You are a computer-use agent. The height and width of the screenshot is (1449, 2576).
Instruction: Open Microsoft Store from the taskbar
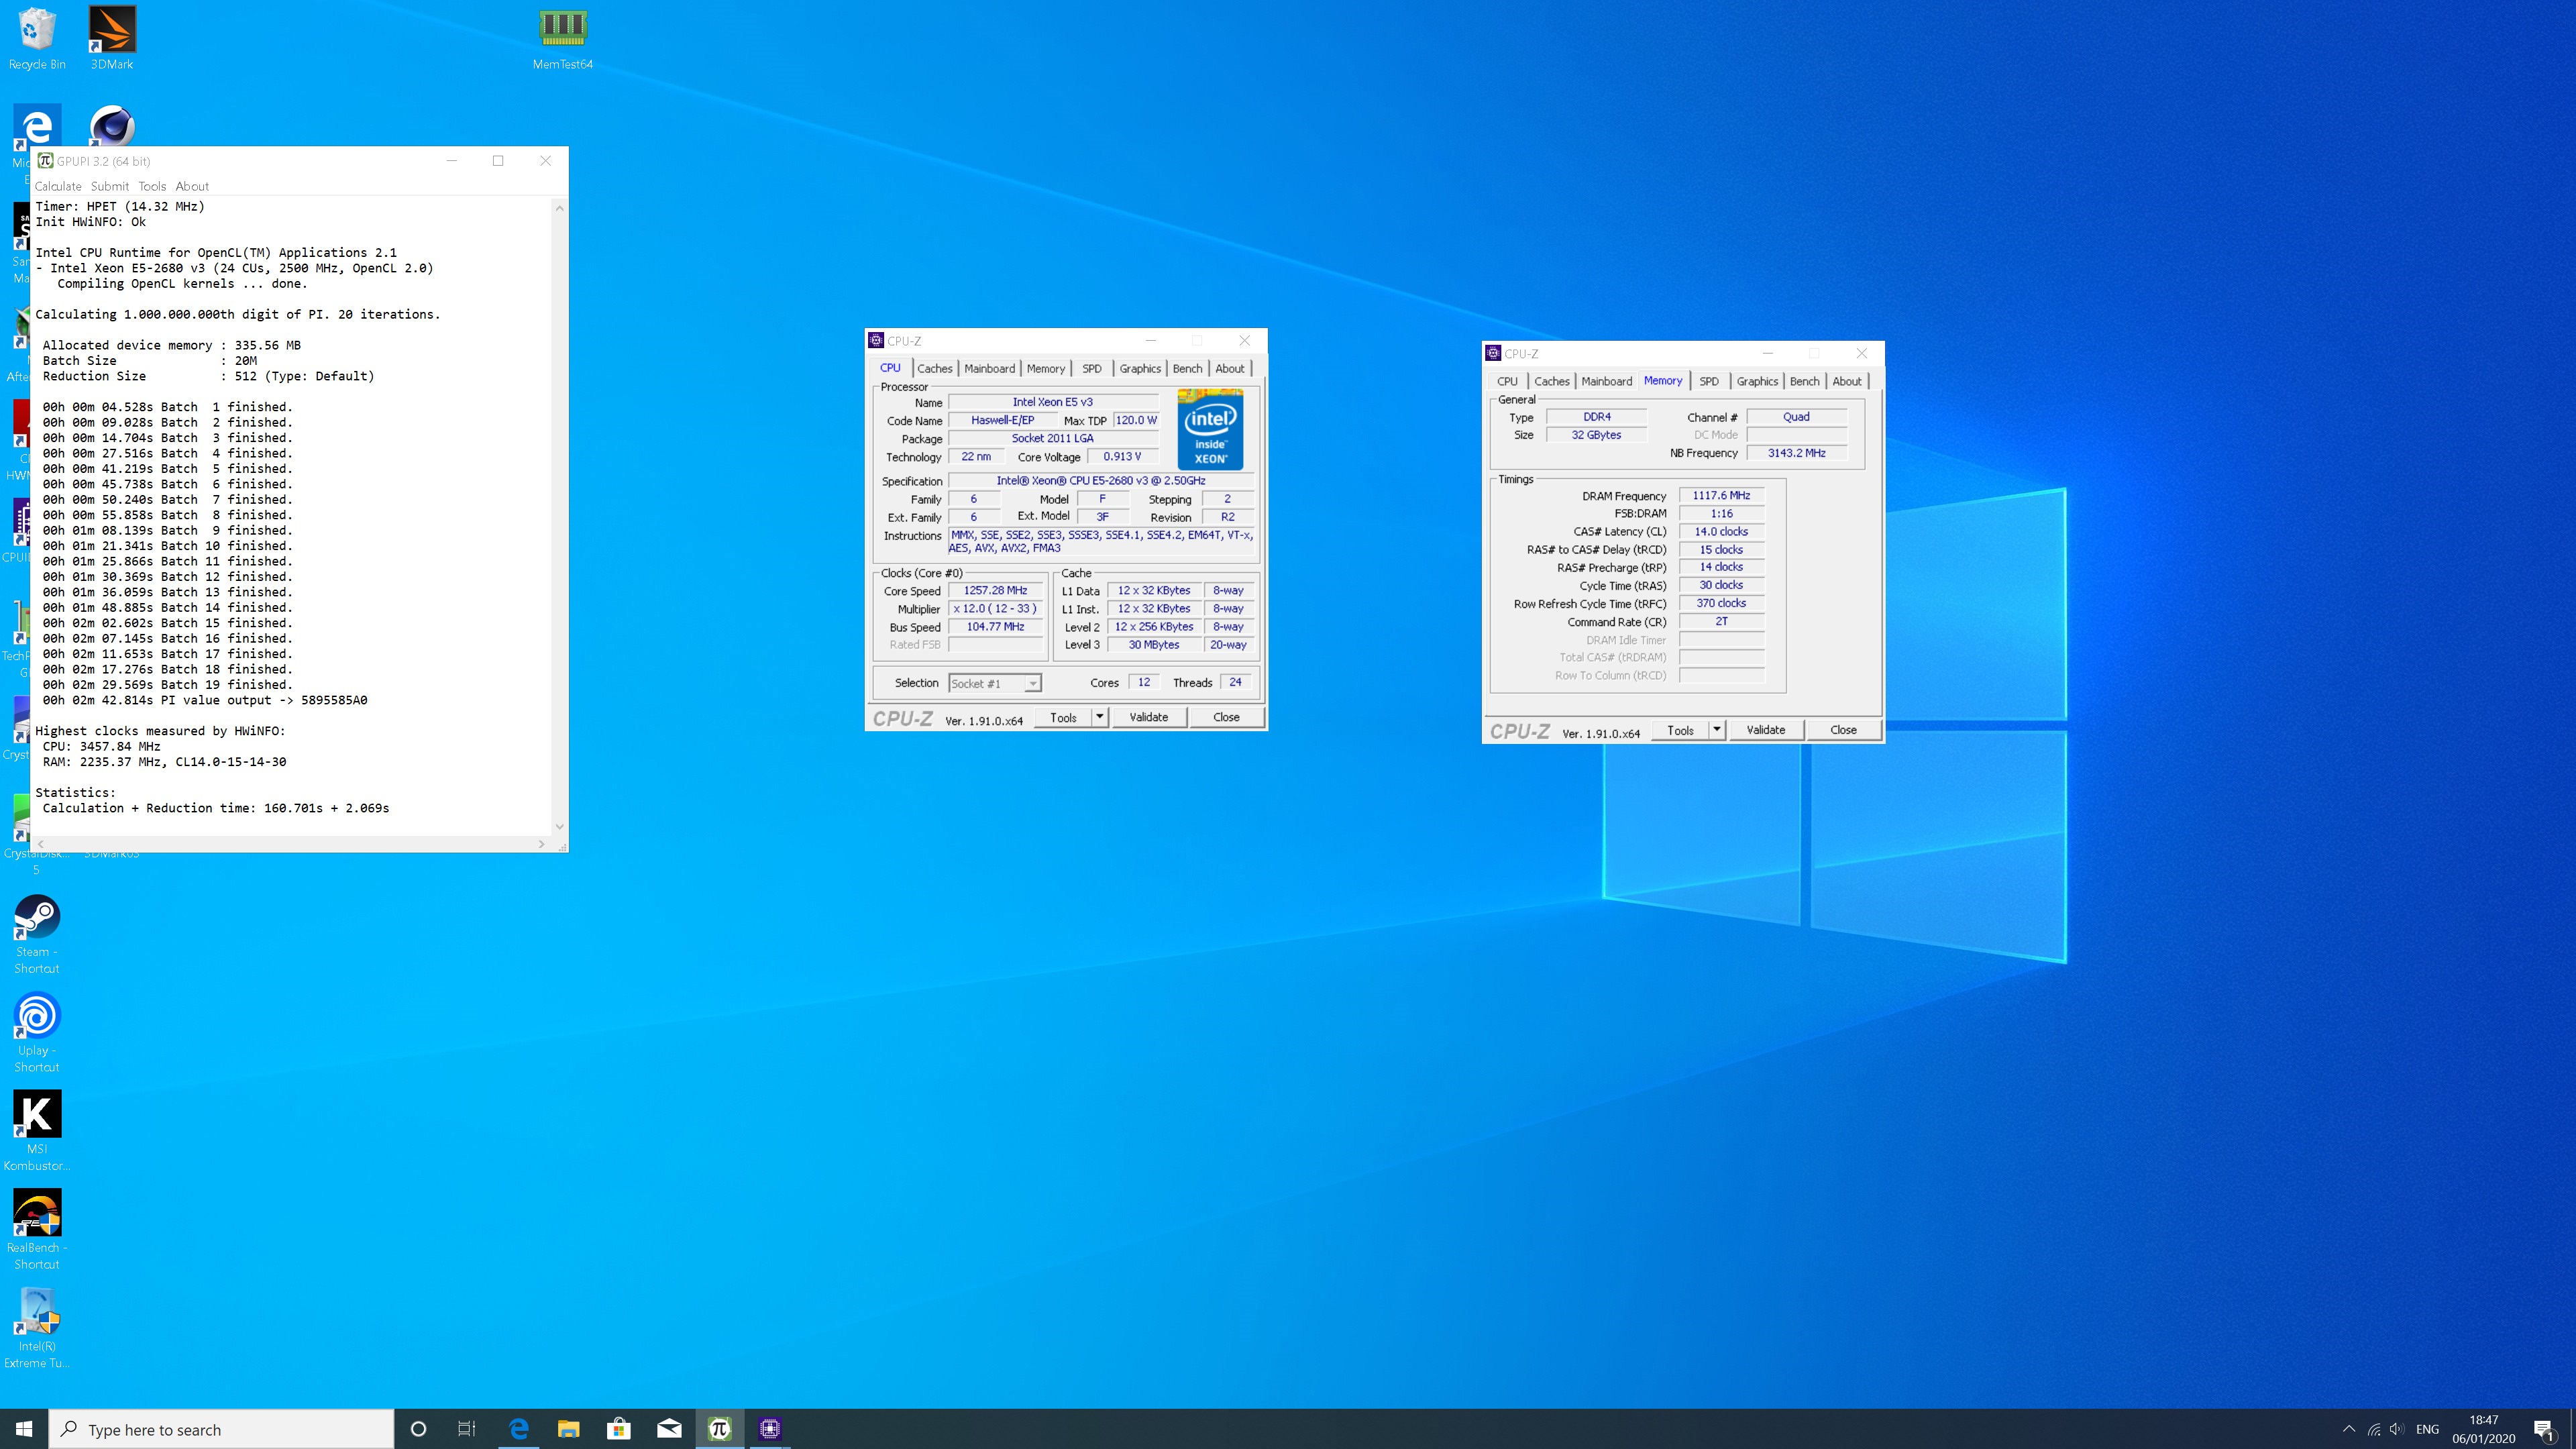(619, 1429)
